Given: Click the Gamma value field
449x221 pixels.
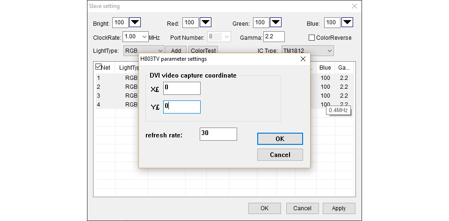Looking at the screenshot, I should pos(274,37).
